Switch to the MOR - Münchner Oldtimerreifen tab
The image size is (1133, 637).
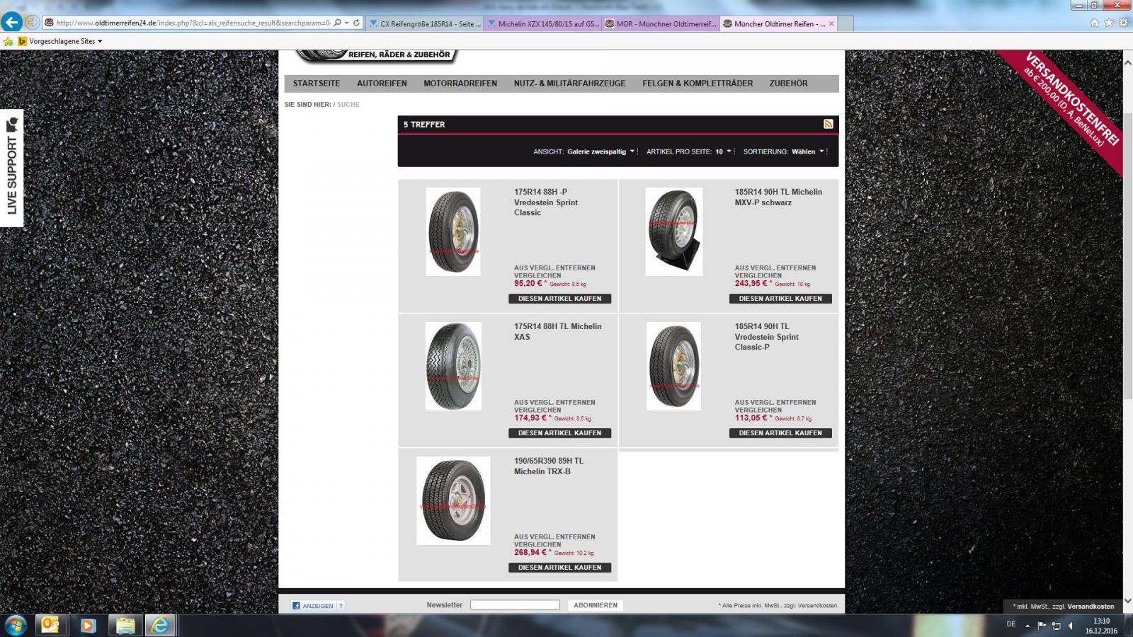tap(661, 23)
